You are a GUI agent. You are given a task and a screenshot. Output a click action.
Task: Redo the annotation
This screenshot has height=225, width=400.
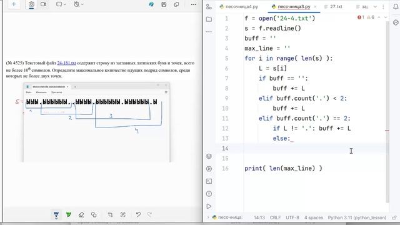point(150,214)
